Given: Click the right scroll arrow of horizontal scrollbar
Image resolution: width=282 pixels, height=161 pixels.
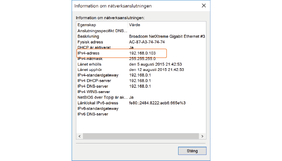Looking at the screenshot, I should click(x=201, y=136).
